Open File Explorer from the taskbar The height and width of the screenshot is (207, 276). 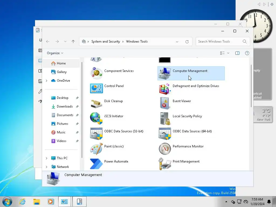[37, 202]
